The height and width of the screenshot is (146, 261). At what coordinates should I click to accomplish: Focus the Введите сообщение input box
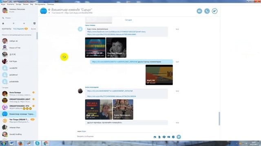114,136
